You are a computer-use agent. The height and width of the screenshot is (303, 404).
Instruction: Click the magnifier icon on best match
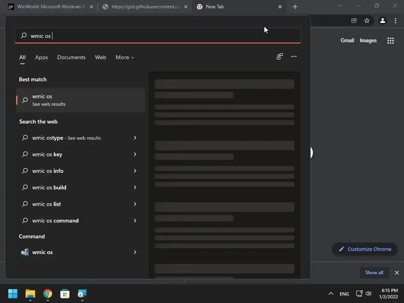(x=25, y=100)
